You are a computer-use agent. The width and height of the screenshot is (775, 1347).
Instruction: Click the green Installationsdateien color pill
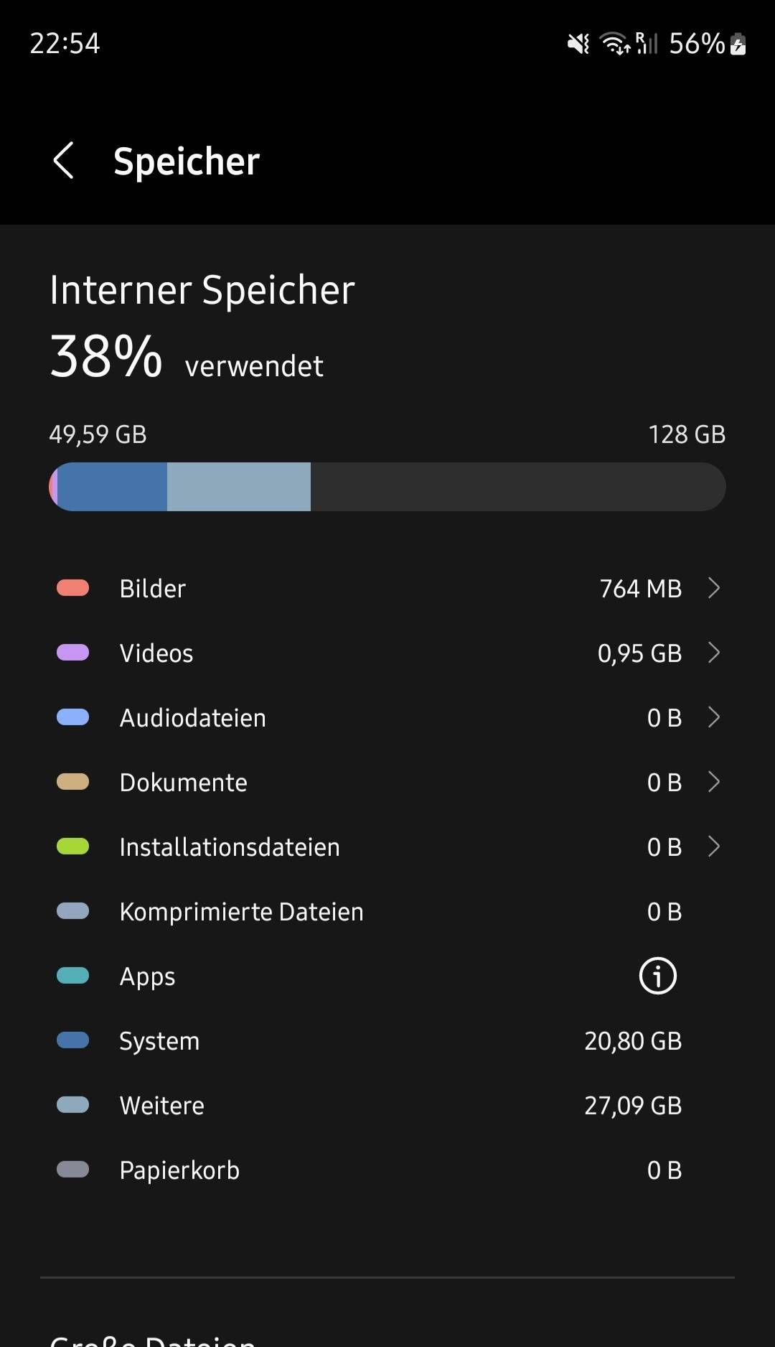click(x=72, y=847)
